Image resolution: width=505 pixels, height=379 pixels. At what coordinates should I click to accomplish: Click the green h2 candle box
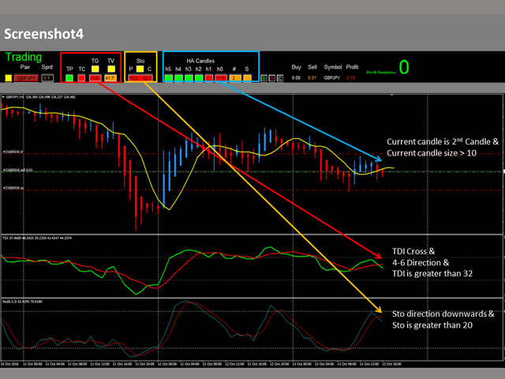tap(199, 78)
